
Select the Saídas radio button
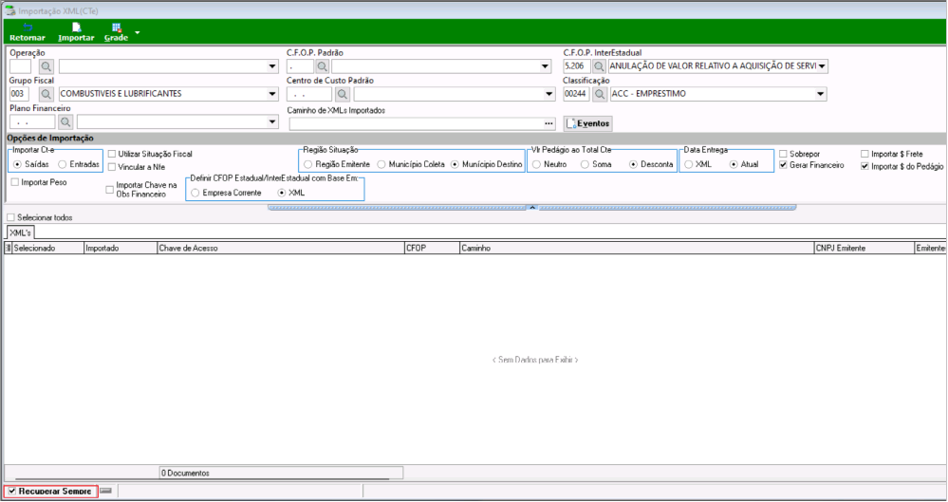(x=17, y=164)
